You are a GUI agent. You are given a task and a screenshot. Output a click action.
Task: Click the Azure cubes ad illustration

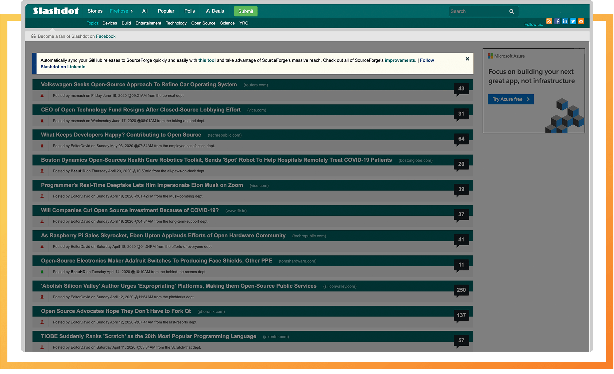tap(565, 115)
